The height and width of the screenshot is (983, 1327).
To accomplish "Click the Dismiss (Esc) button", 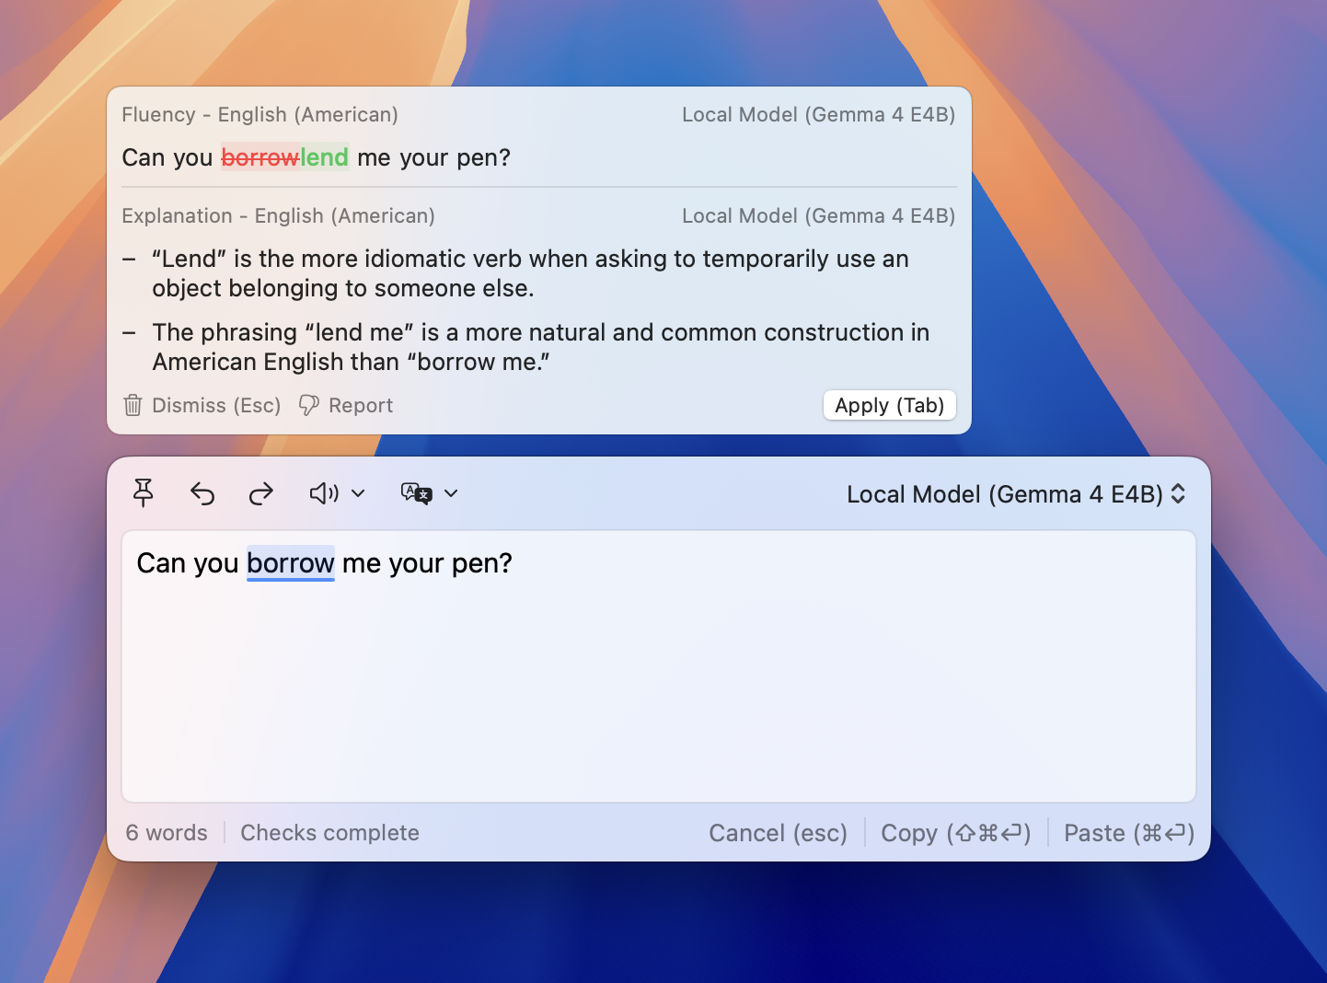I will click(202, 406).
